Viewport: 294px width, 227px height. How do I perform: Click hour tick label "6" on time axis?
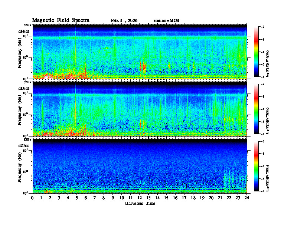(86, 198)
